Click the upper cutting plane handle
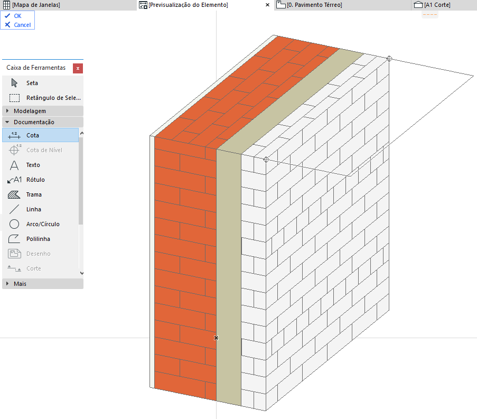This screenshot has width=477, height=419. [x=389, y=59]
